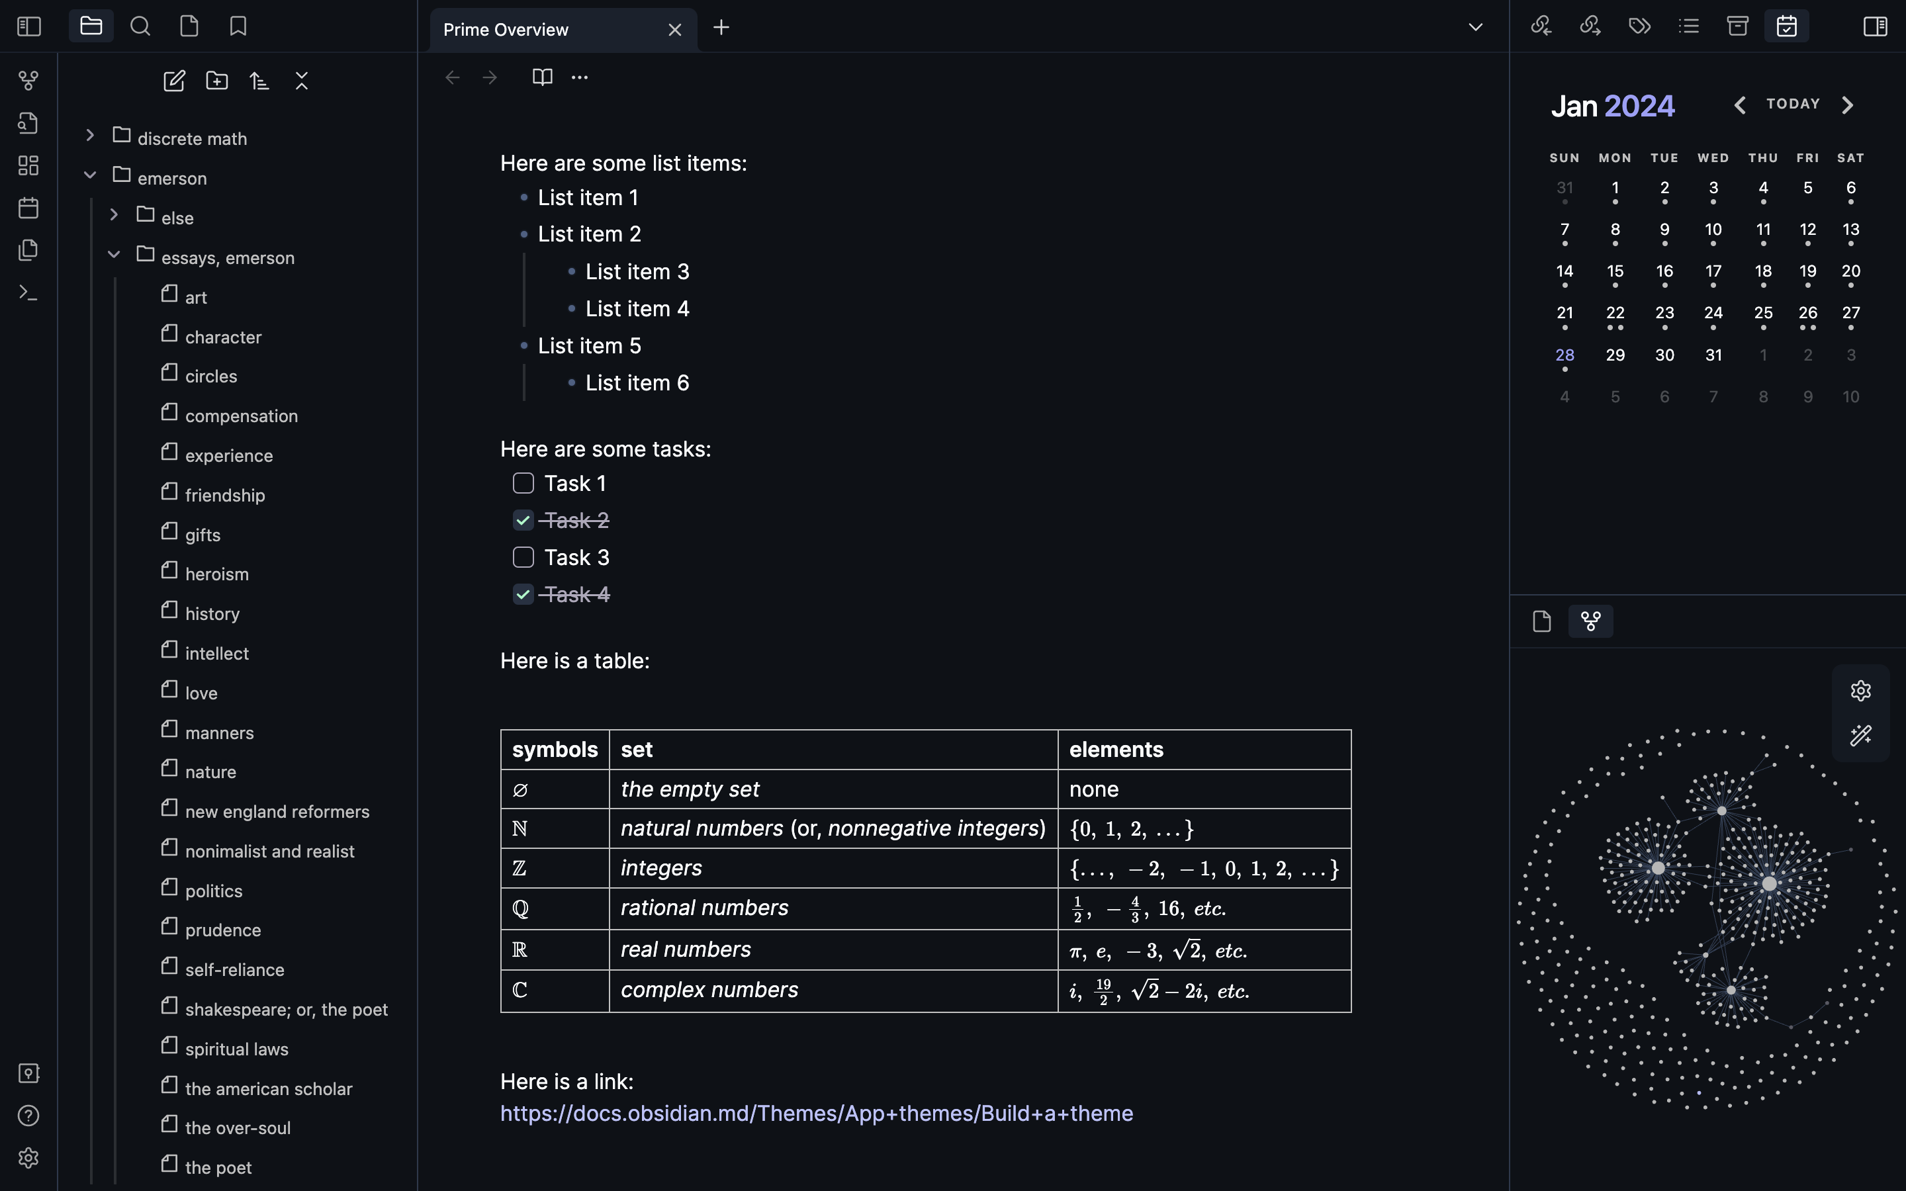
Task: Start graph timelapse animation wand
Action: [x=1861, y=736]
